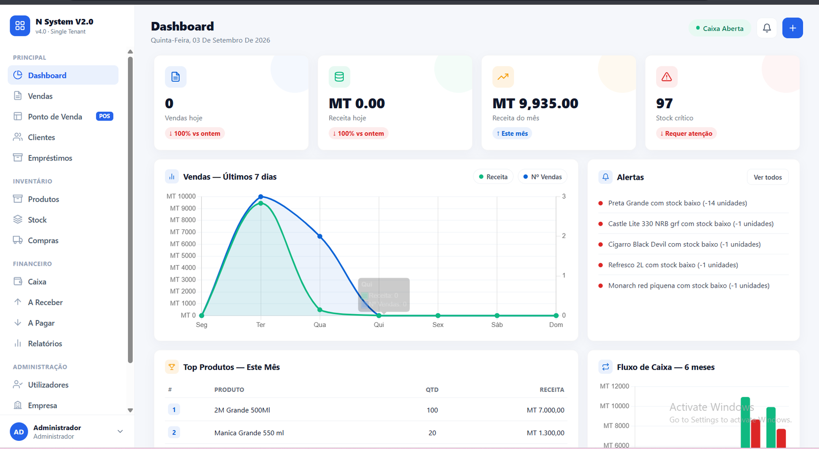Click the Compras truck icon in sidebar

(18, 240)
